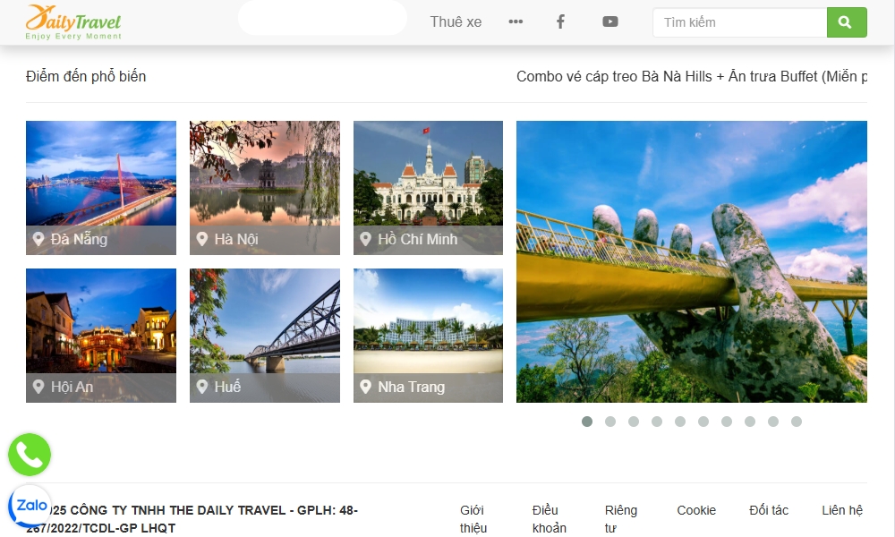Open the Liên hệ footer menu item
Screen dimensions: 895x537
click(x=841, y=510)
